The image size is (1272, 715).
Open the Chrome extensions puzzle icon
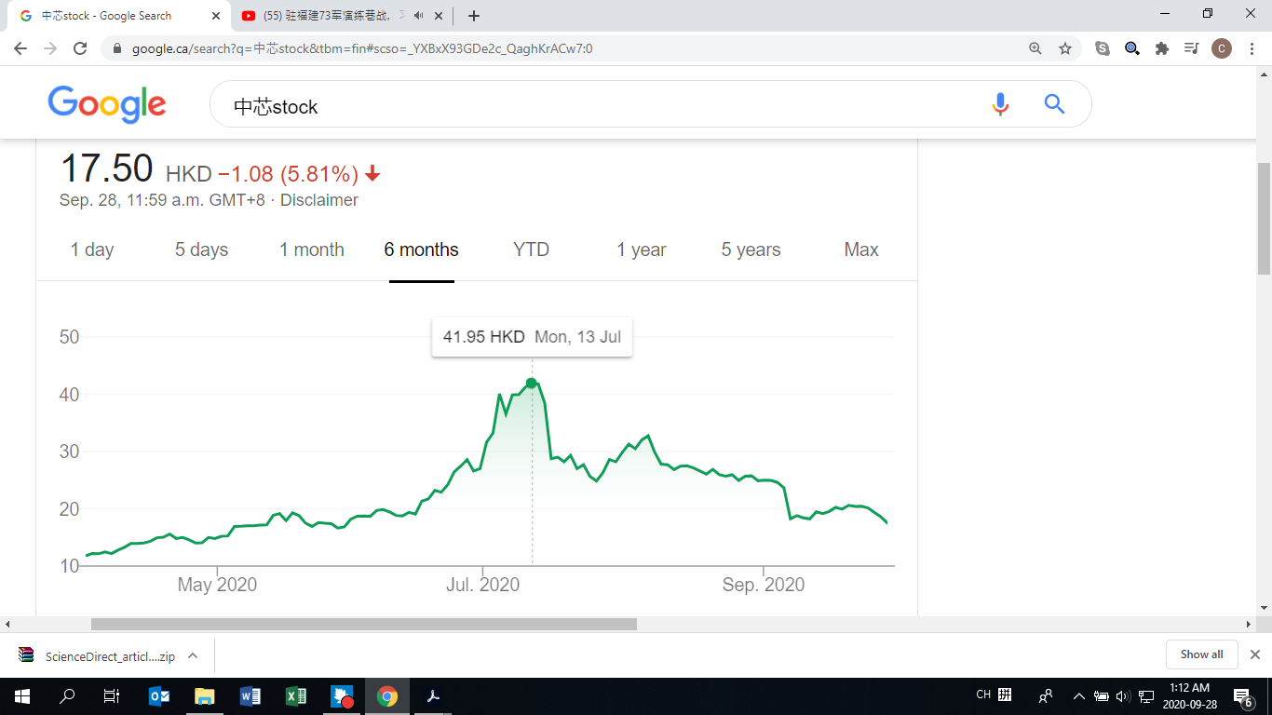pyautogui.click(x=1161, y=48)
